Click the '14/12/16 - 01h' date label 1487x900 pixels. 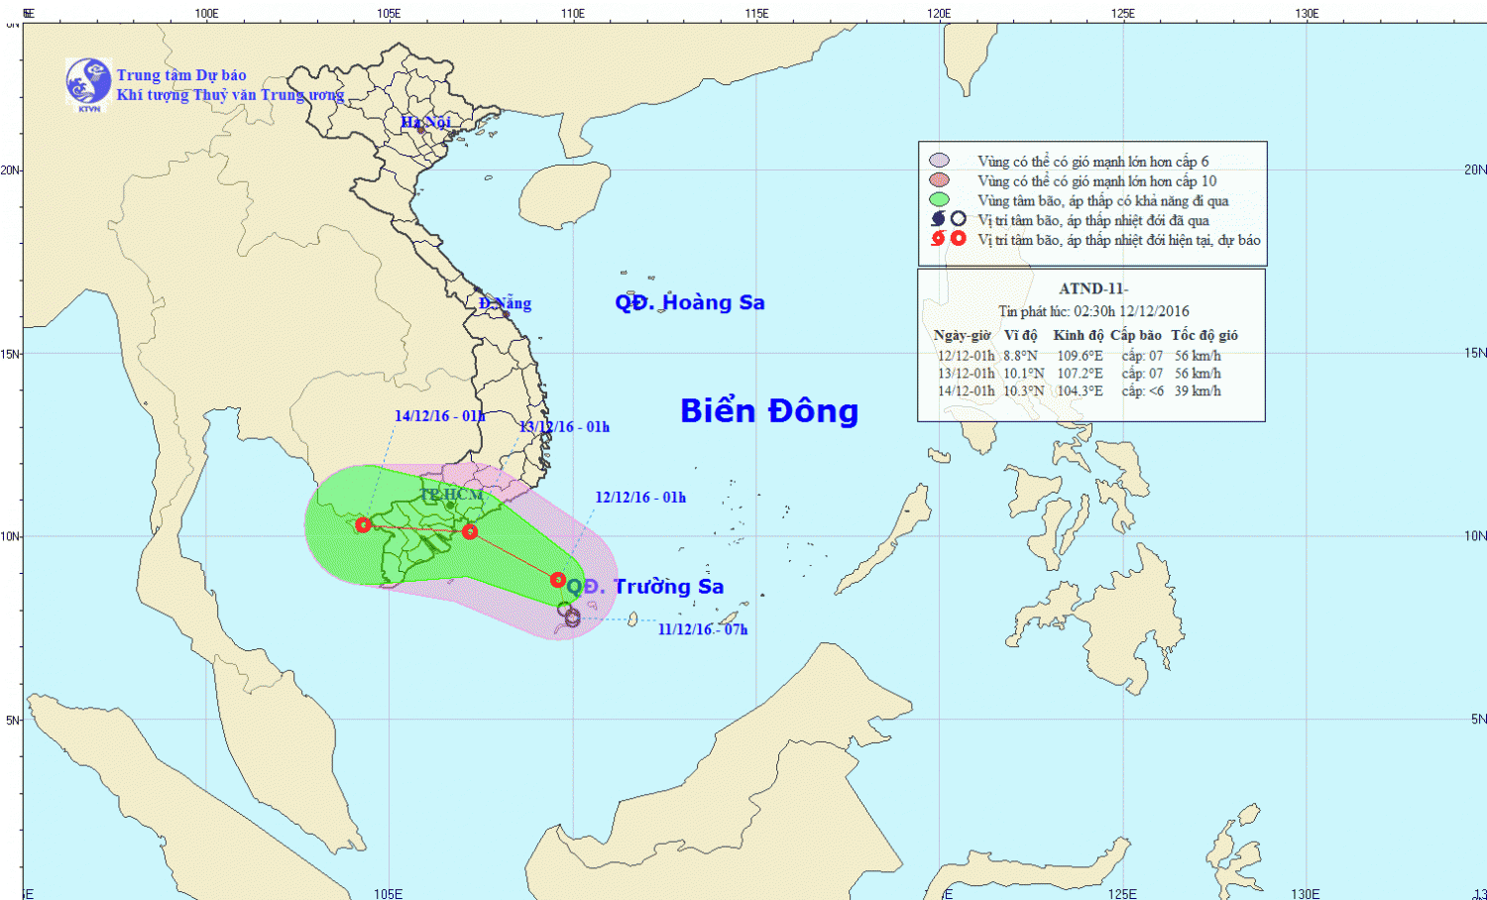point(440,416)
